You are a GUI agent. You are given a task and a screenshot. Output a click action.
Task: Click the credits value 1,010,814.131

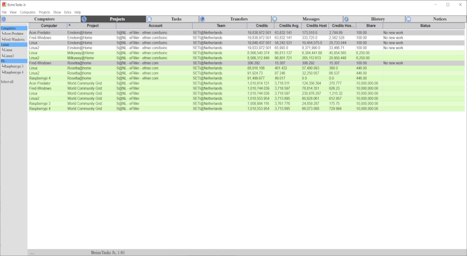(258, 83)
